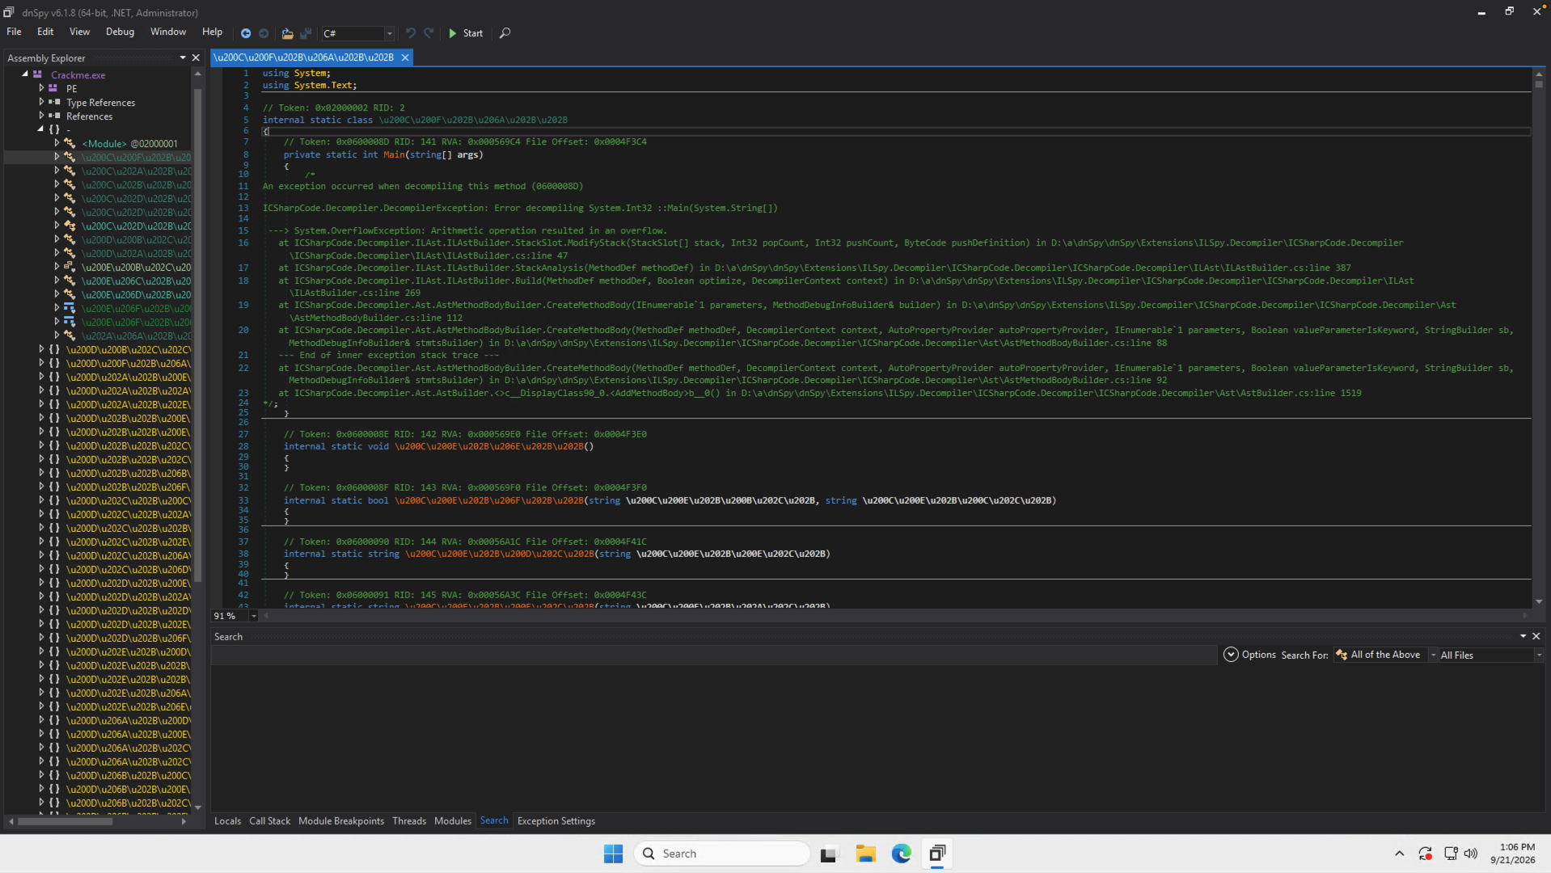Start debugging with the Start button
Image resolution: width=1551 pixels, height=873 pixels.
(x=466, y=33)
